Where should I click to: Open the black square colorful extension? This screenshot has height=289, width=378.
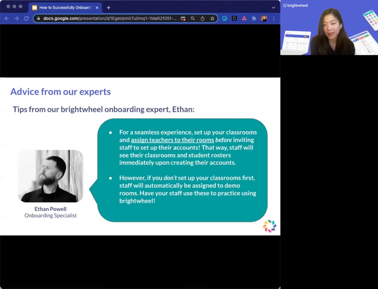(x=234, y=19)
